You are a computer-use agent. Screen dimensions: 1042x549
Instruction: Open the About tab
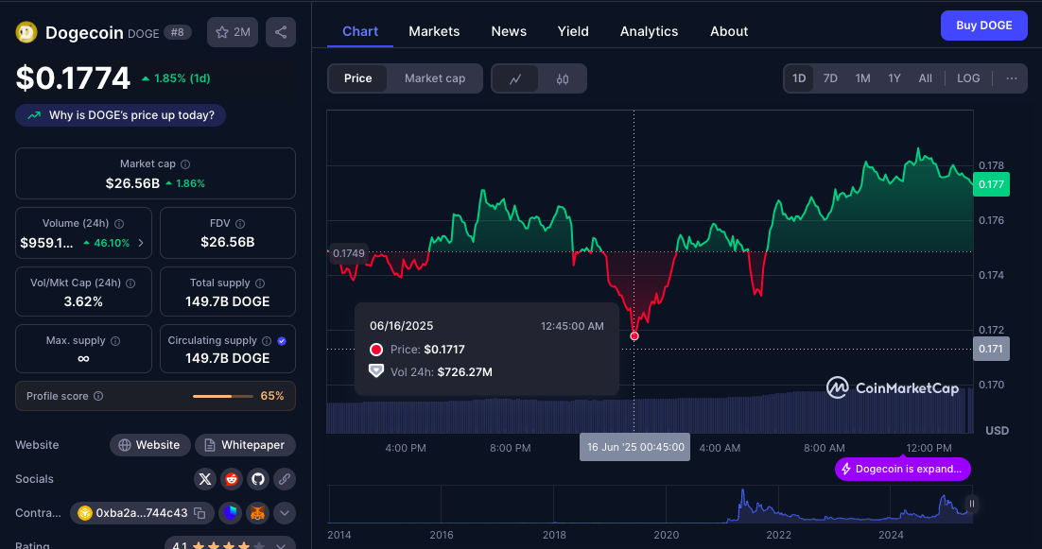(729, 31)
